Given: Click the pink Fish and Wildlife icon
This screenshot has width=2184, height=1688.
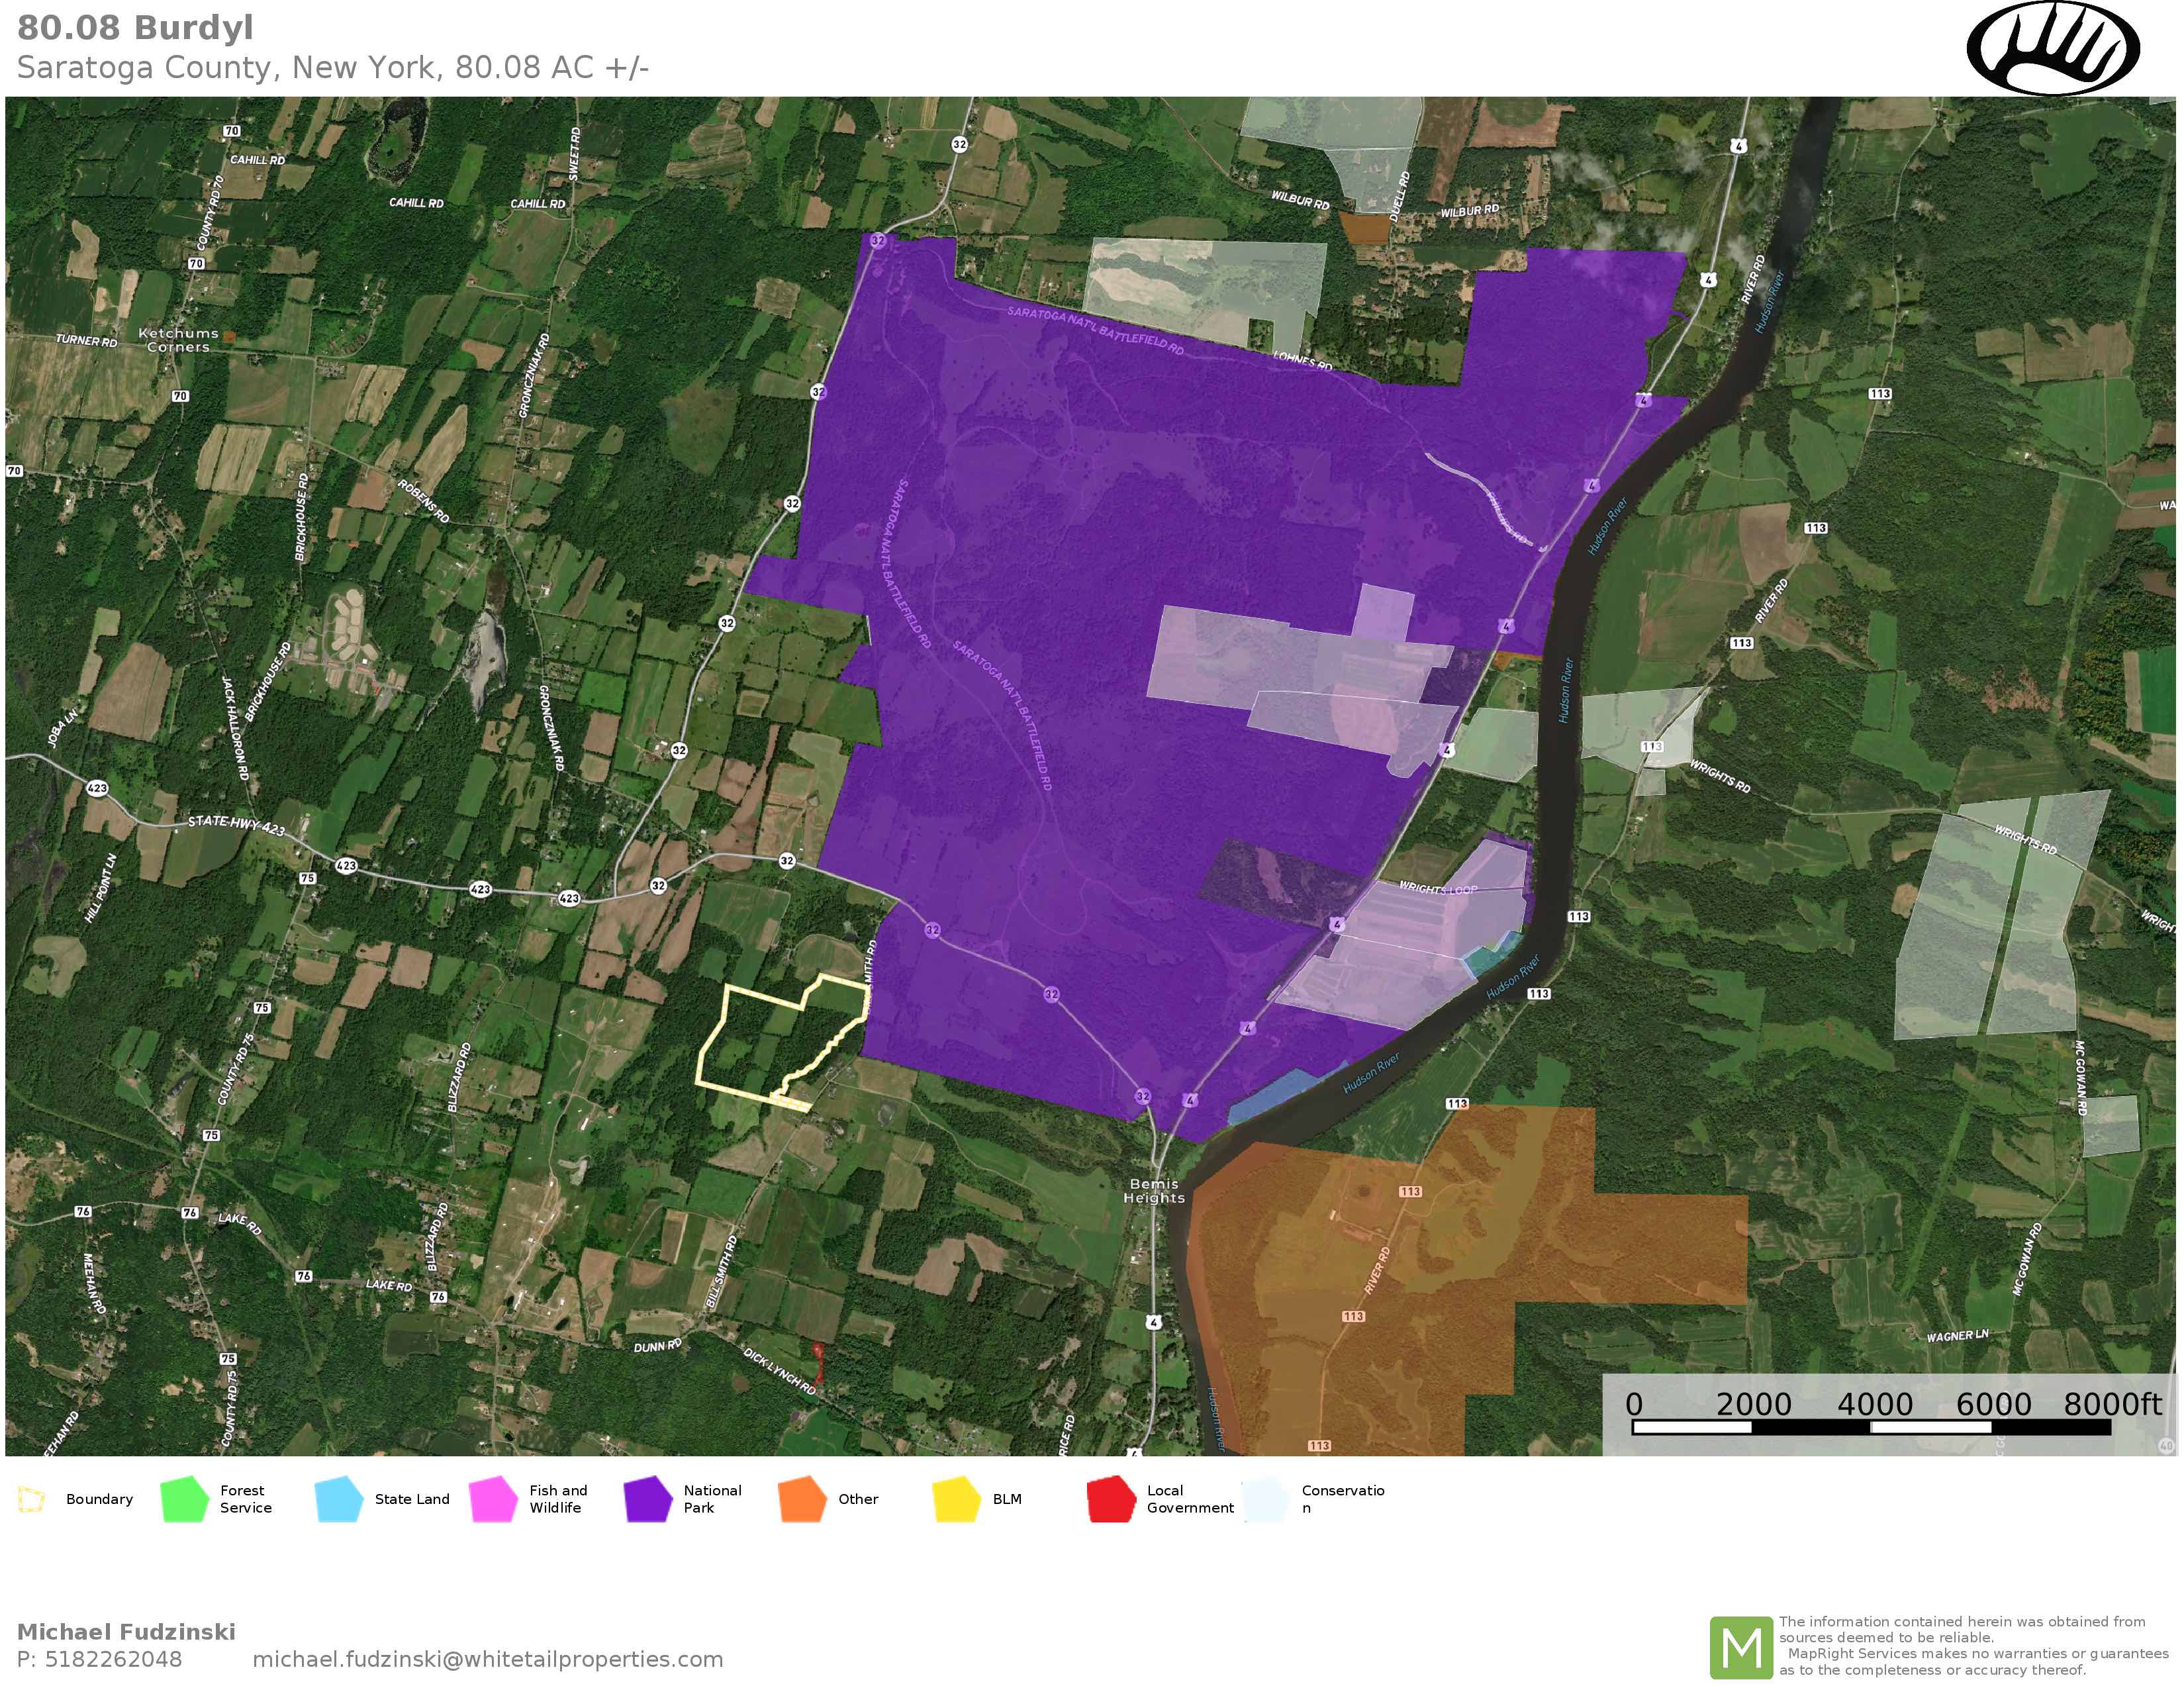Looking at the screenshot, I should click(493, 1499).
